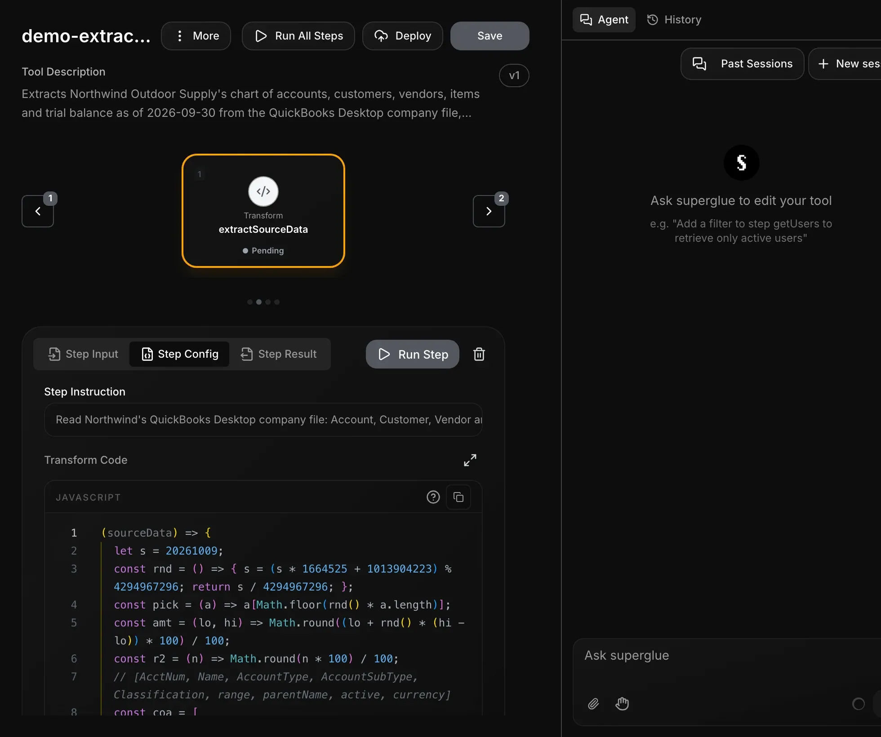Switch to Step Result tab
Screen dimensions: 881x737
(279, 354)
